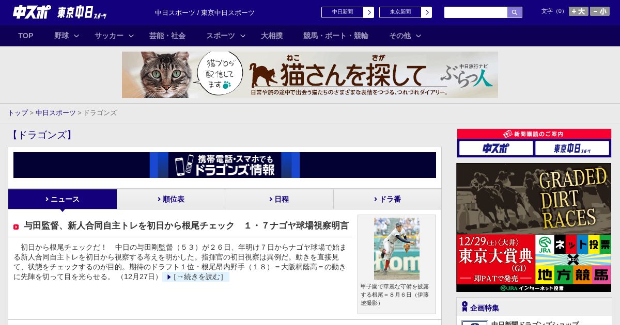
Task: Open the 猫さんを探して banner ad
Action: tap(310, 75)
